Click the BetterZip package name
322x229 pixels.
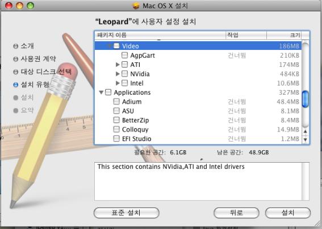135,120
